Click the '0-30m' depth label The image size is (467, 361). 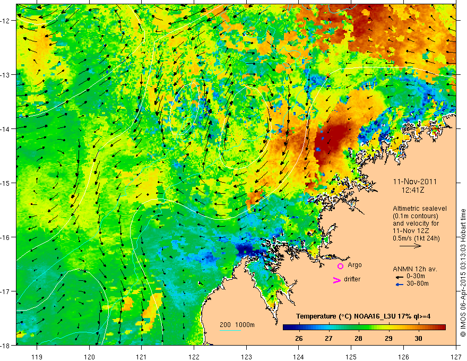click(416, 277)
